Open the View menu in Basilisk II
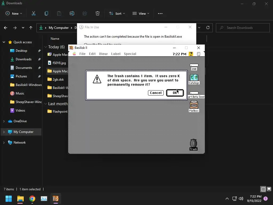The height and width of the screenshot is (205, 273). 103,54
